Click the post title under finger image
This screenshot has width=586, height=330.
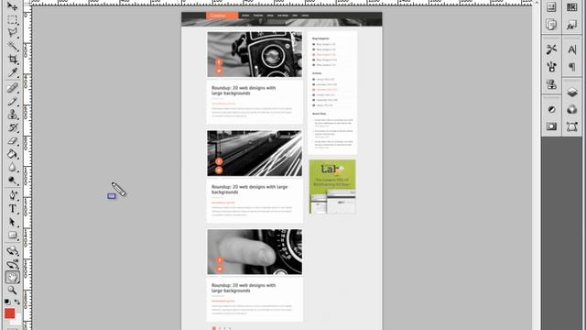[x=244, y=288]
